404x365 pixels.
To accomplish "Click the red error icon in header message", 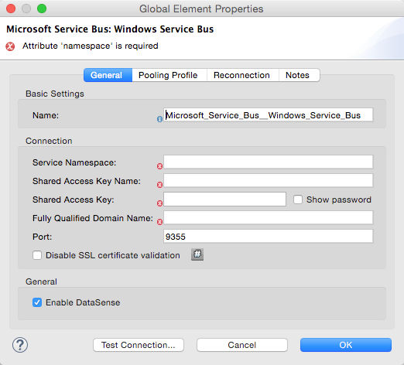I will (10, 46).
